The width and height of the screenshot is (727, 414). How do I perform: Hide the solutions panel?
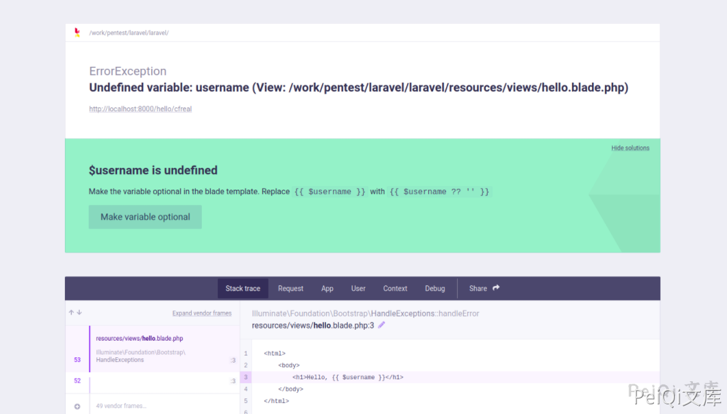pyautogui.click(x=630, y=148)
